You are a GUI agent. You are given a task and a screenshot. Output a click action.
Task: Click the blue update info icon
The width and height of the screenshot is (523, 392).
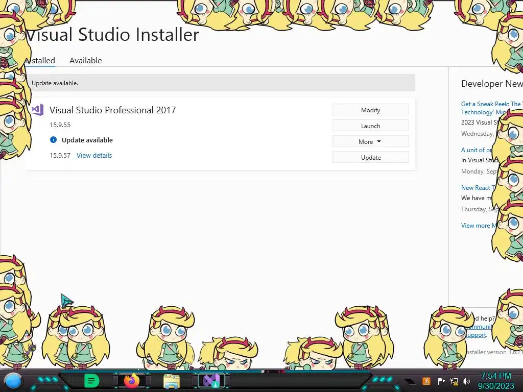click(x=53, y=140)
